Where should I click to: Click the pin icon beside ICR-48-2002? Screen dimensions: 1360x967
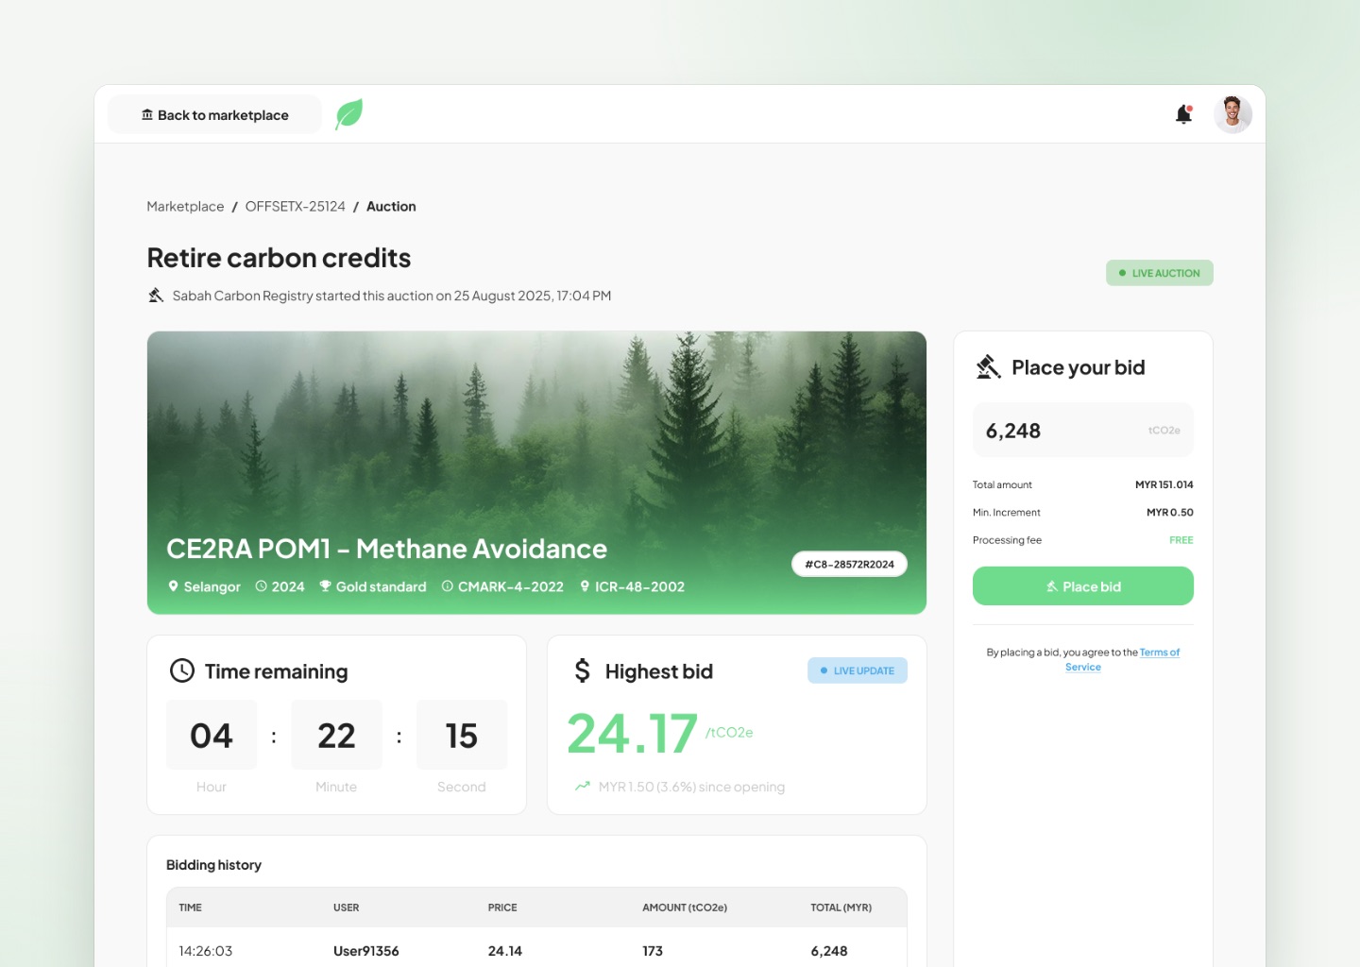585,586
